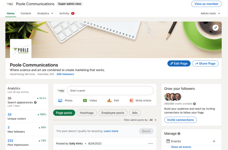Open the 396 followers link
228x150 pixels.
[65, 74]
